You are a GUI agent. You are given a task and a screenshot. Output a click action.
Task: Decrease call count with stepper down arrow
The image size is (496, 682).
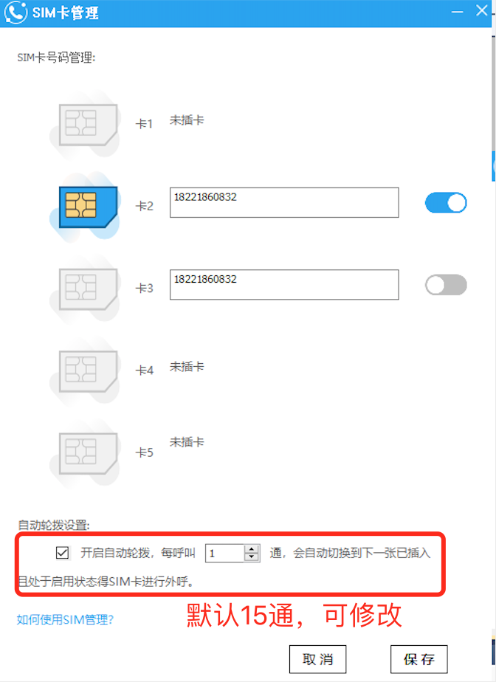(x=252, y=557)
